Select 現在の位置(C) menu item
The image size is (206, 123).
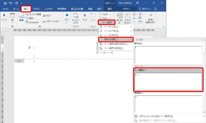(116, 39)
